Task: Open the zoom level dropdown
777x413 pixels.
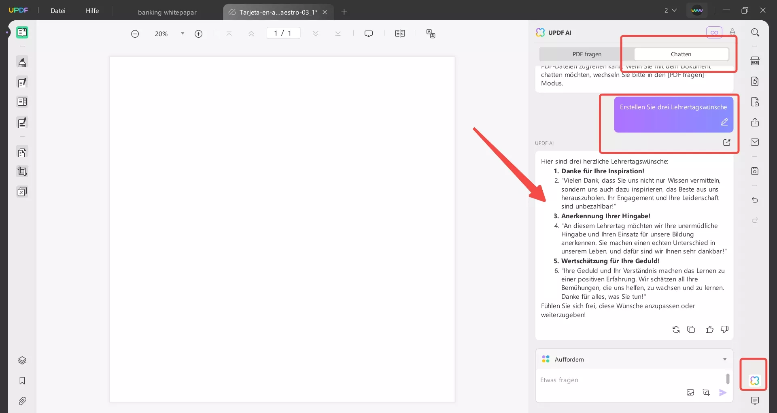Action: point(183,34)
